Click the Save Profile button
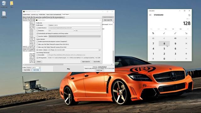 (97, 62)
